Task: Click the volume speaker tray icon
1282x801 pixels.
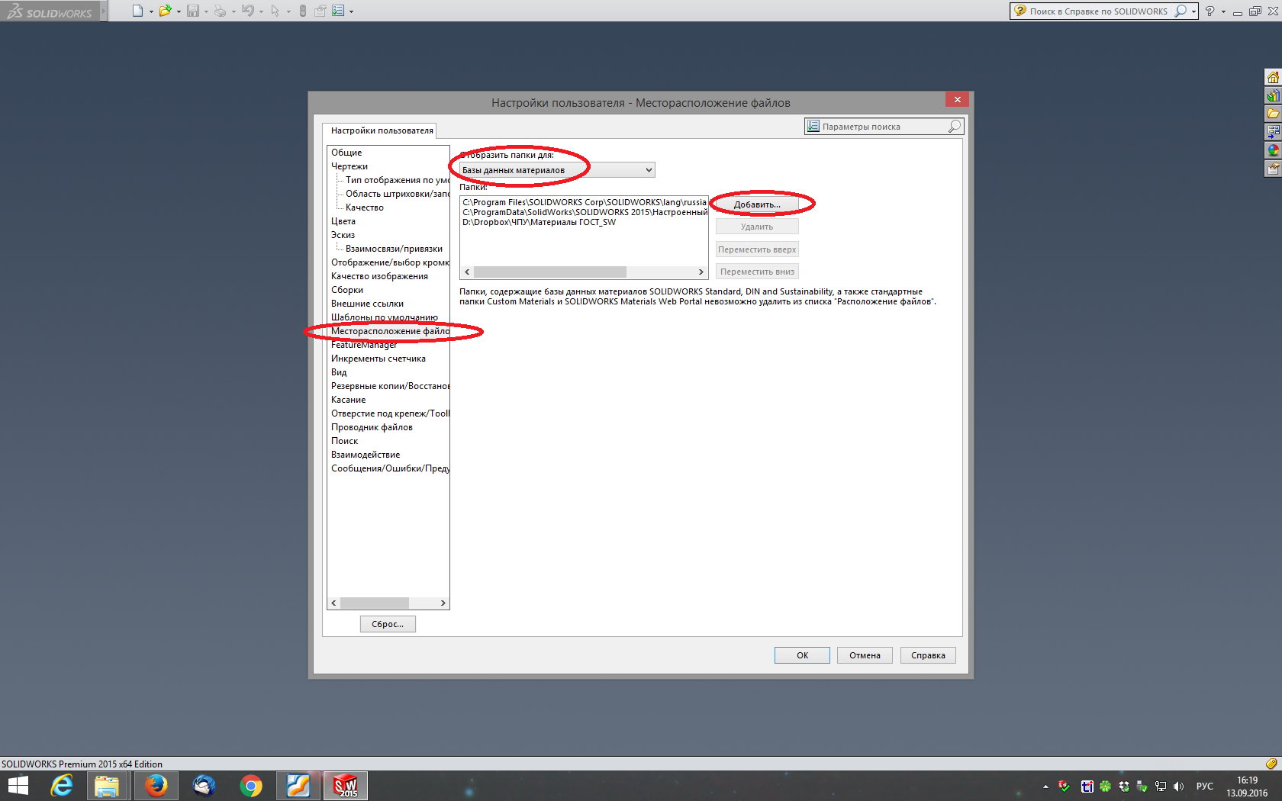Action: (1179, 787)
